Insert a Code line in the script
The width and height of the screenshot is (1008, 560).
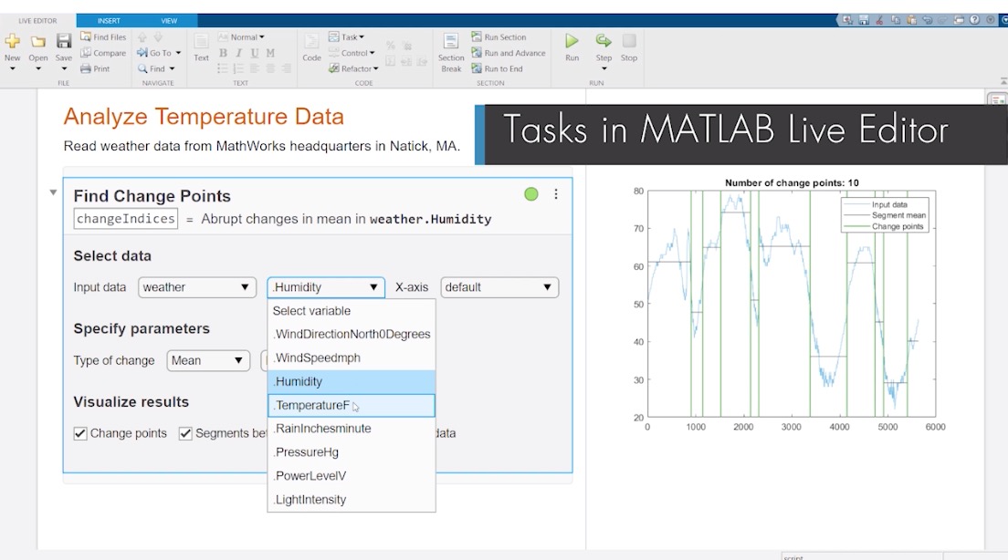[x=311, y=47]
